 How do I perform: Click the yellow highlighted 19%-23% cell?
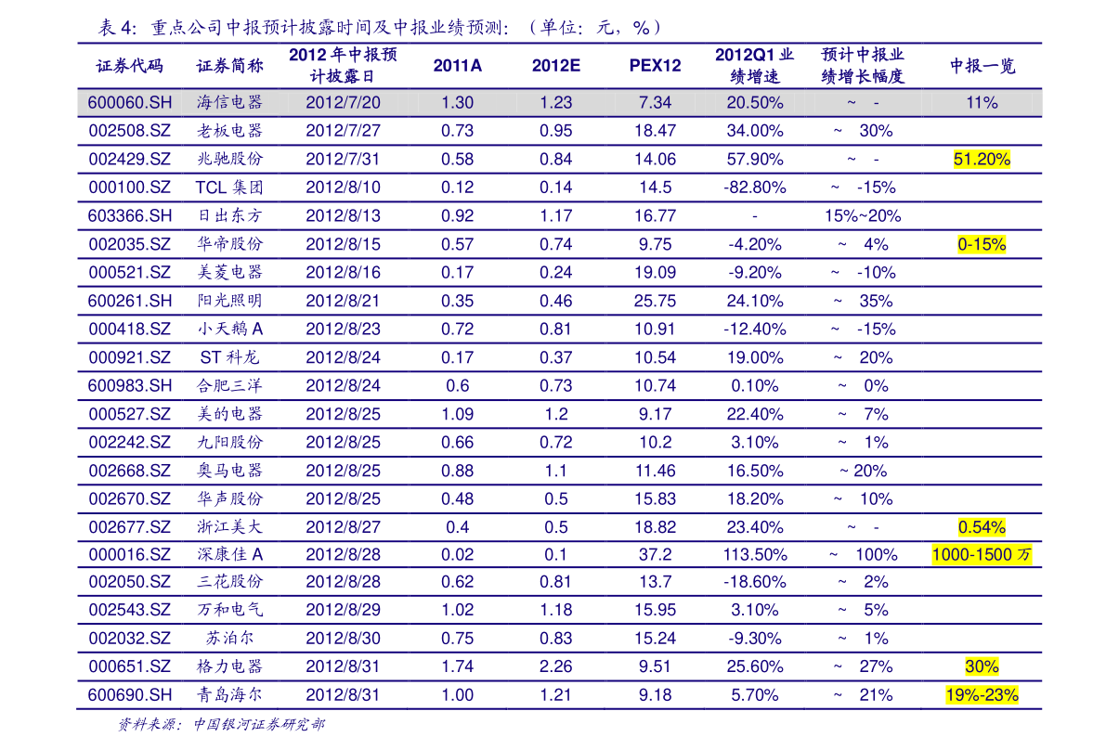click(982, 695)
